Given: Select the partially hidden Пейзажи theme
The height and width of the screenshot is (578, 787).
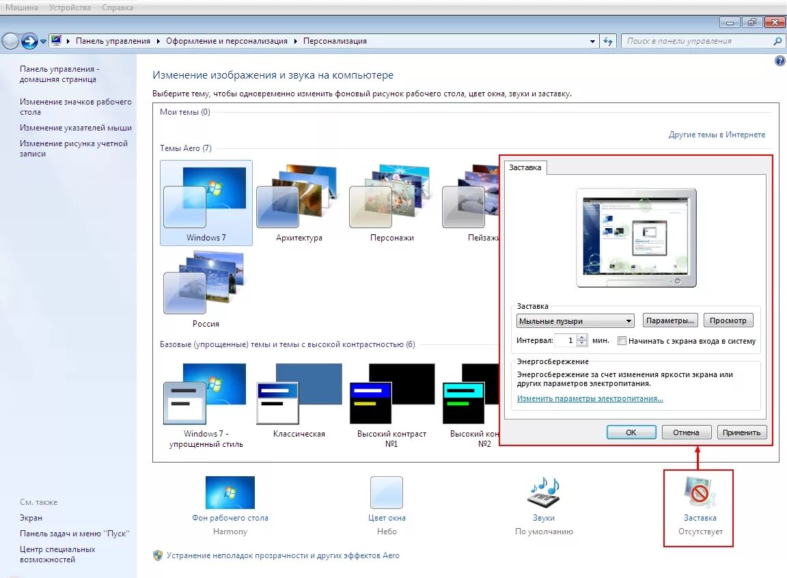Looking at the screenshot, I should [x=470, y=203].
